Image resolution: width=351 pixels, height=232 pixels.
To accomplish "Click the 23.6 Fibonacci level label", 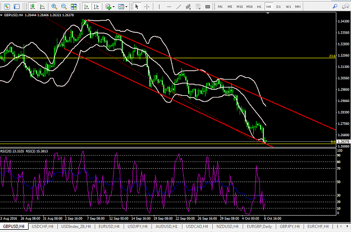I will click(x=332, y=56).
